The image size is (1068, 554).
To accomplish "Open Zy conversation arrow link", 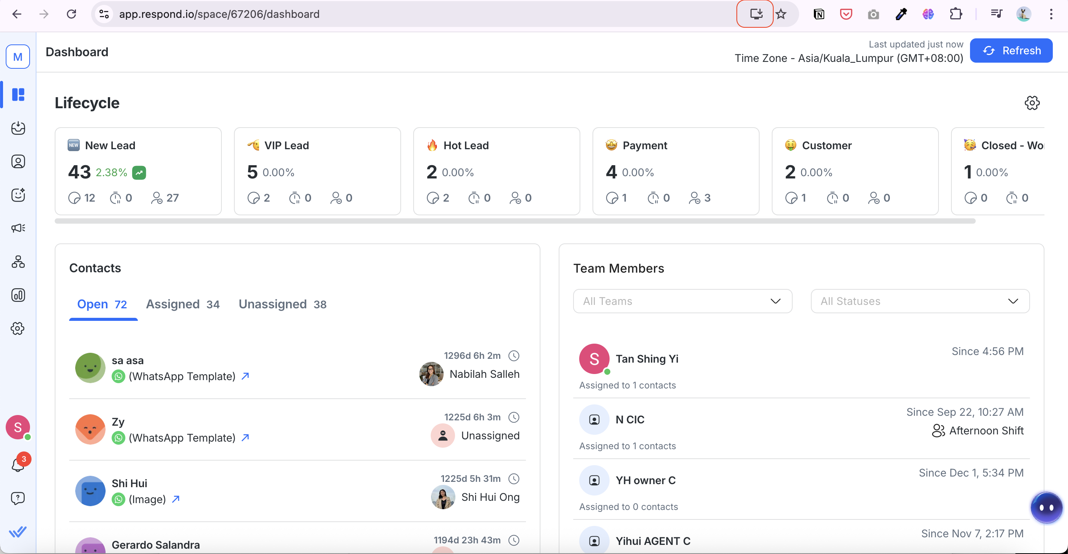I will 245,437.
